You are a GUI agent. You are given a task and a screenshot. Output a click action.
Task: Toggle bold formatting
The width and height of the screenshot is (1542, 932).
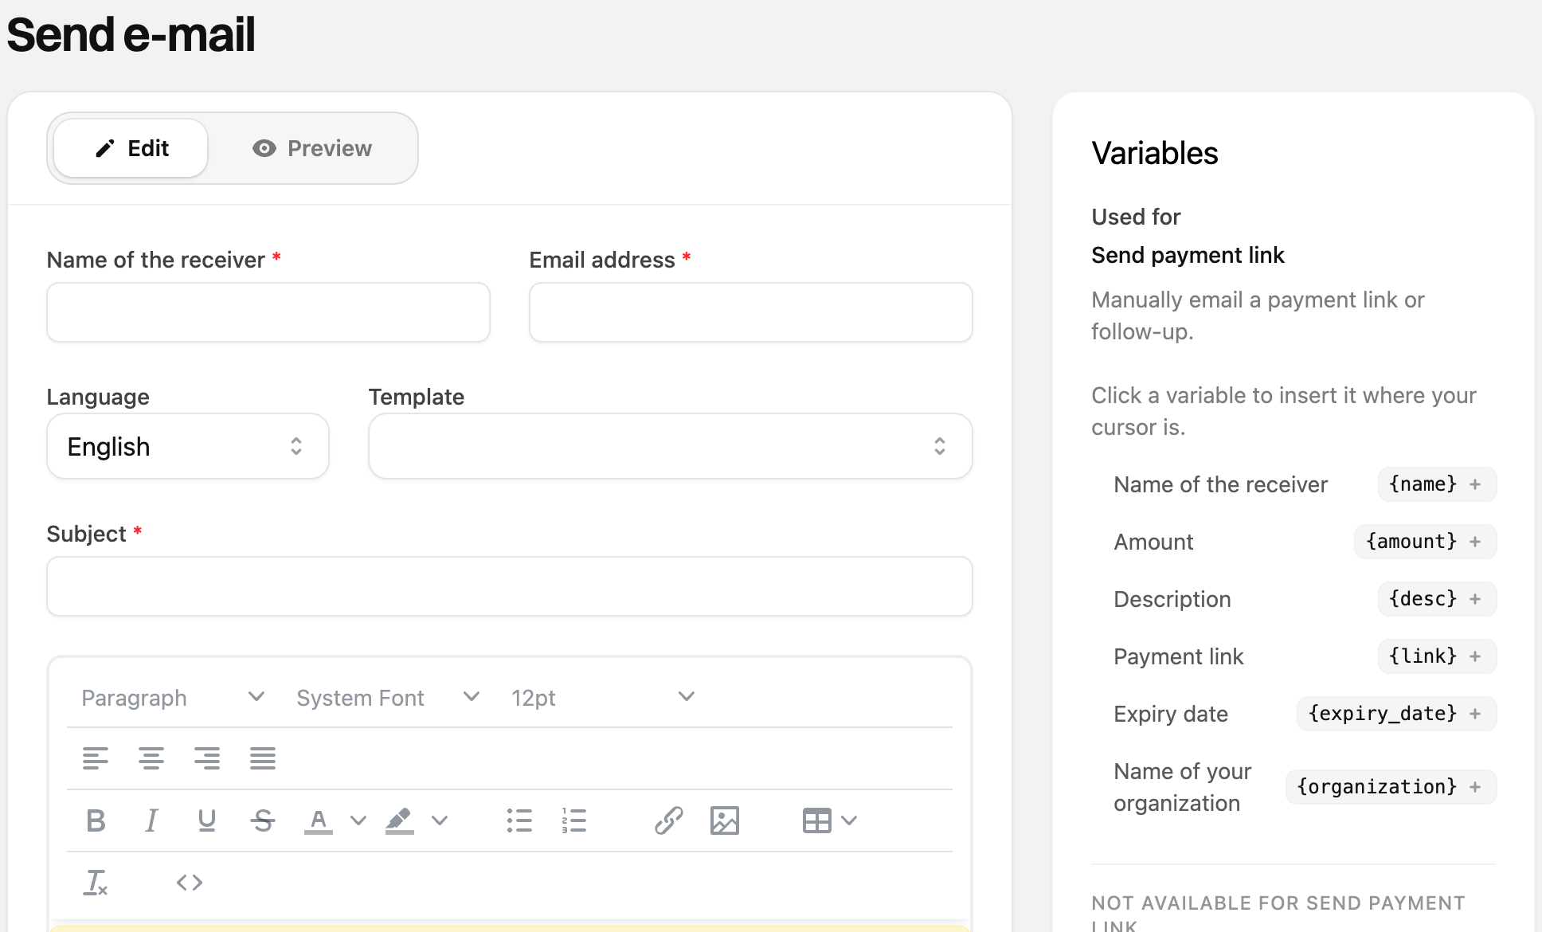point(96,820)
